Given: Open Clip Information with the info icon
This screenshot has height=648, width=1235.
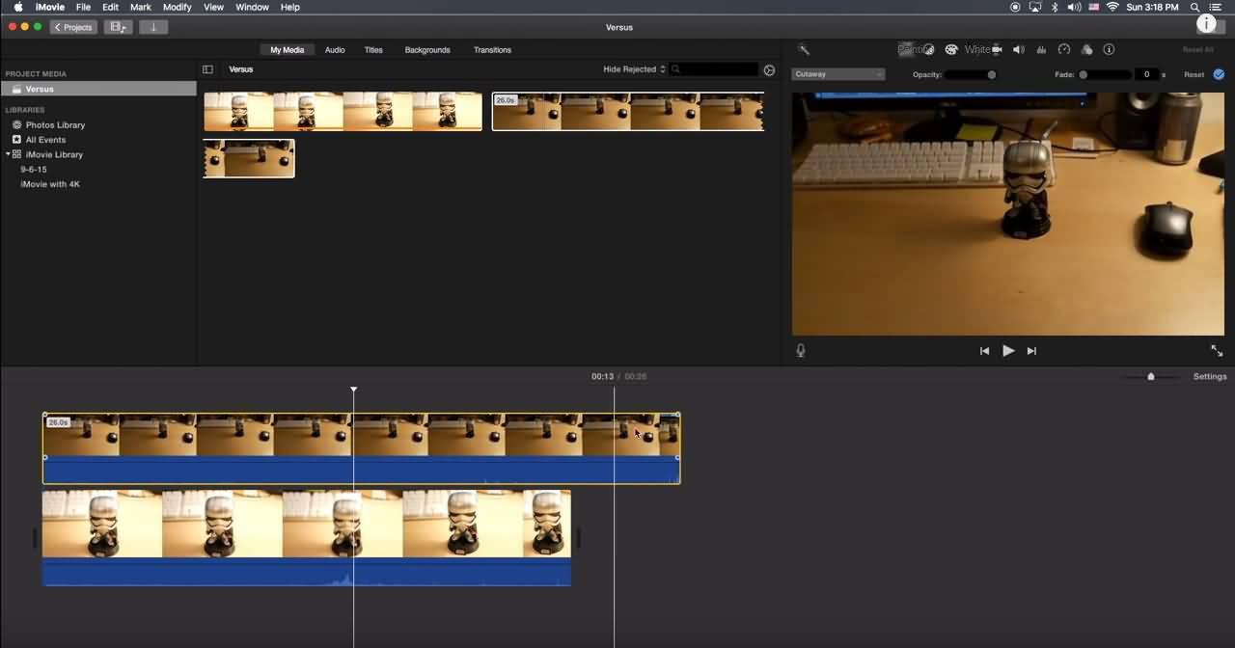Looking at the screenshot, I should coord(1108,49).
